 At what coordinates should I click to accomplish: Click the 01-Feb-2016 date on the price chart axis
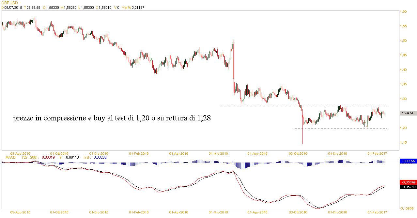[x=139, y=153]
